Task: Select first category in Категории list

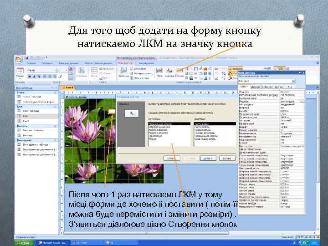Action: tap(169, 124)
